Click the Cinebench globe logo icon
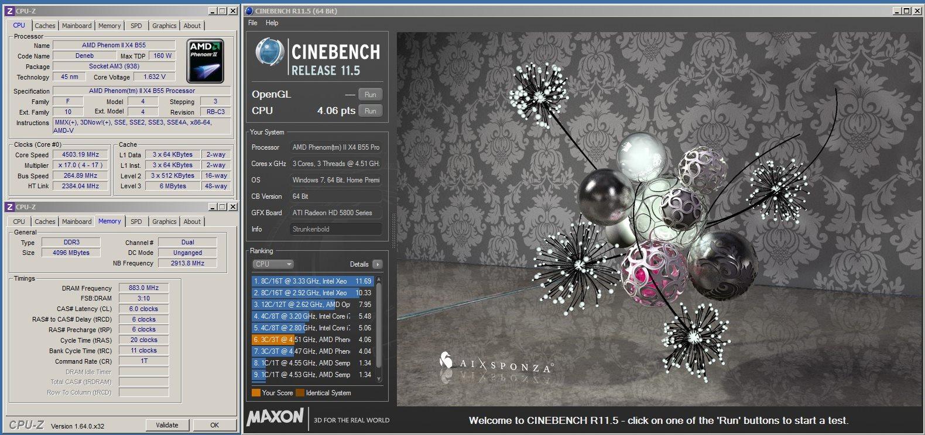Viewport: 925px width, 435px height. [270, 52]
